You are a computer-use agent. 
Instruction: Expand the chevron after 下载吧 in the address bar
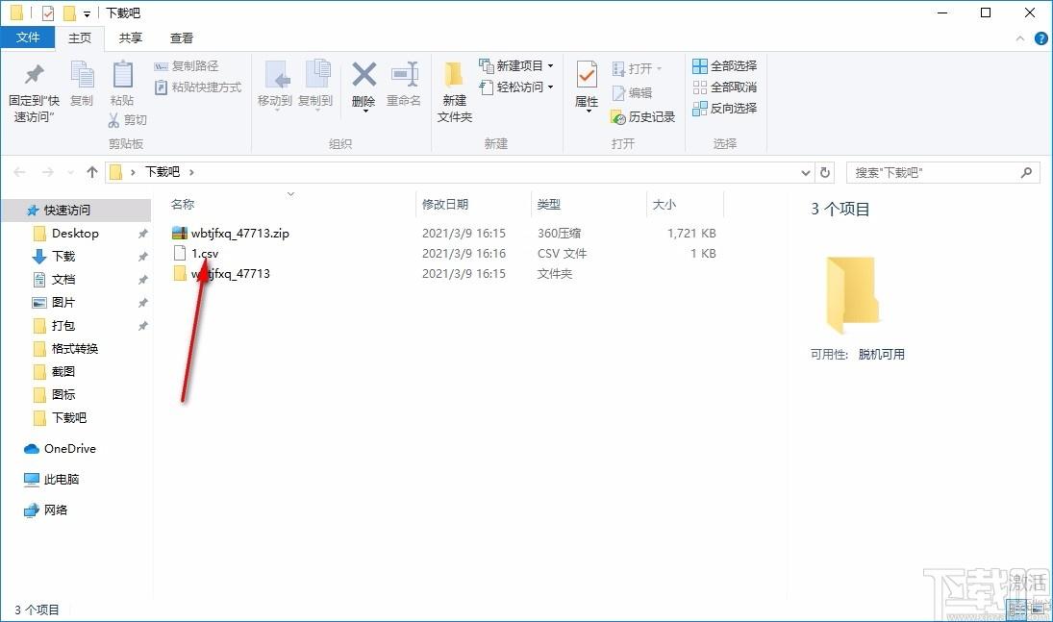click(191, 172)
